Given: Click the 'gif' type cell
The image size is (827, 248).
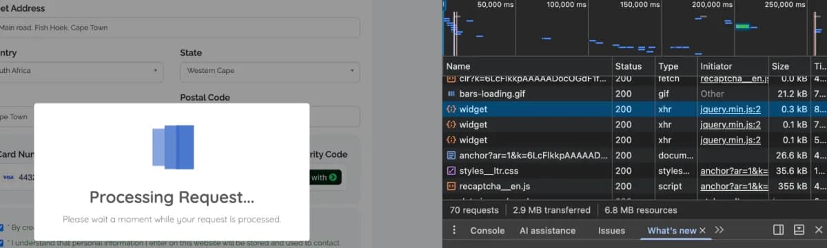Looking at the screenshot, I should (664, 93).
